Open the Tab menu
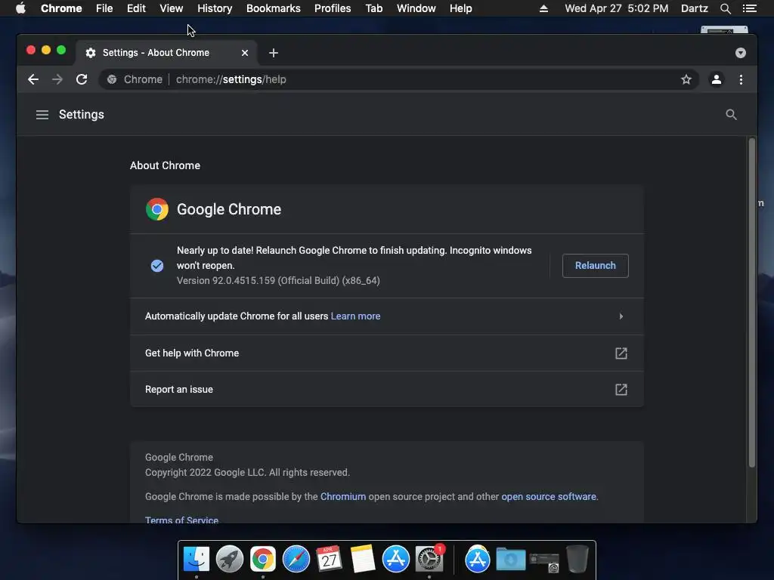774x580 pixels. tap(373, 8)
